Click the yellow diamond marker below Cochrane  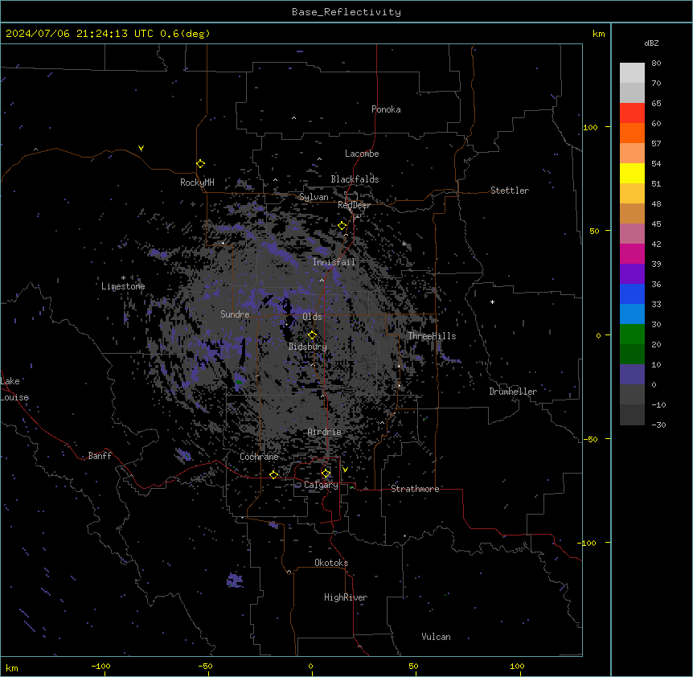point(273,474)
